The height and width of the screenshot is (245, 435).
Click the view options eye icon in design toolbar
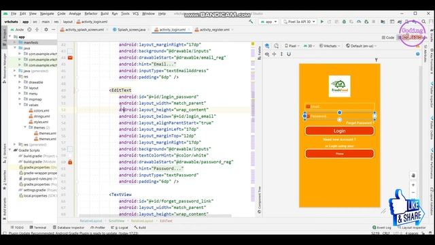coord(267,54)
